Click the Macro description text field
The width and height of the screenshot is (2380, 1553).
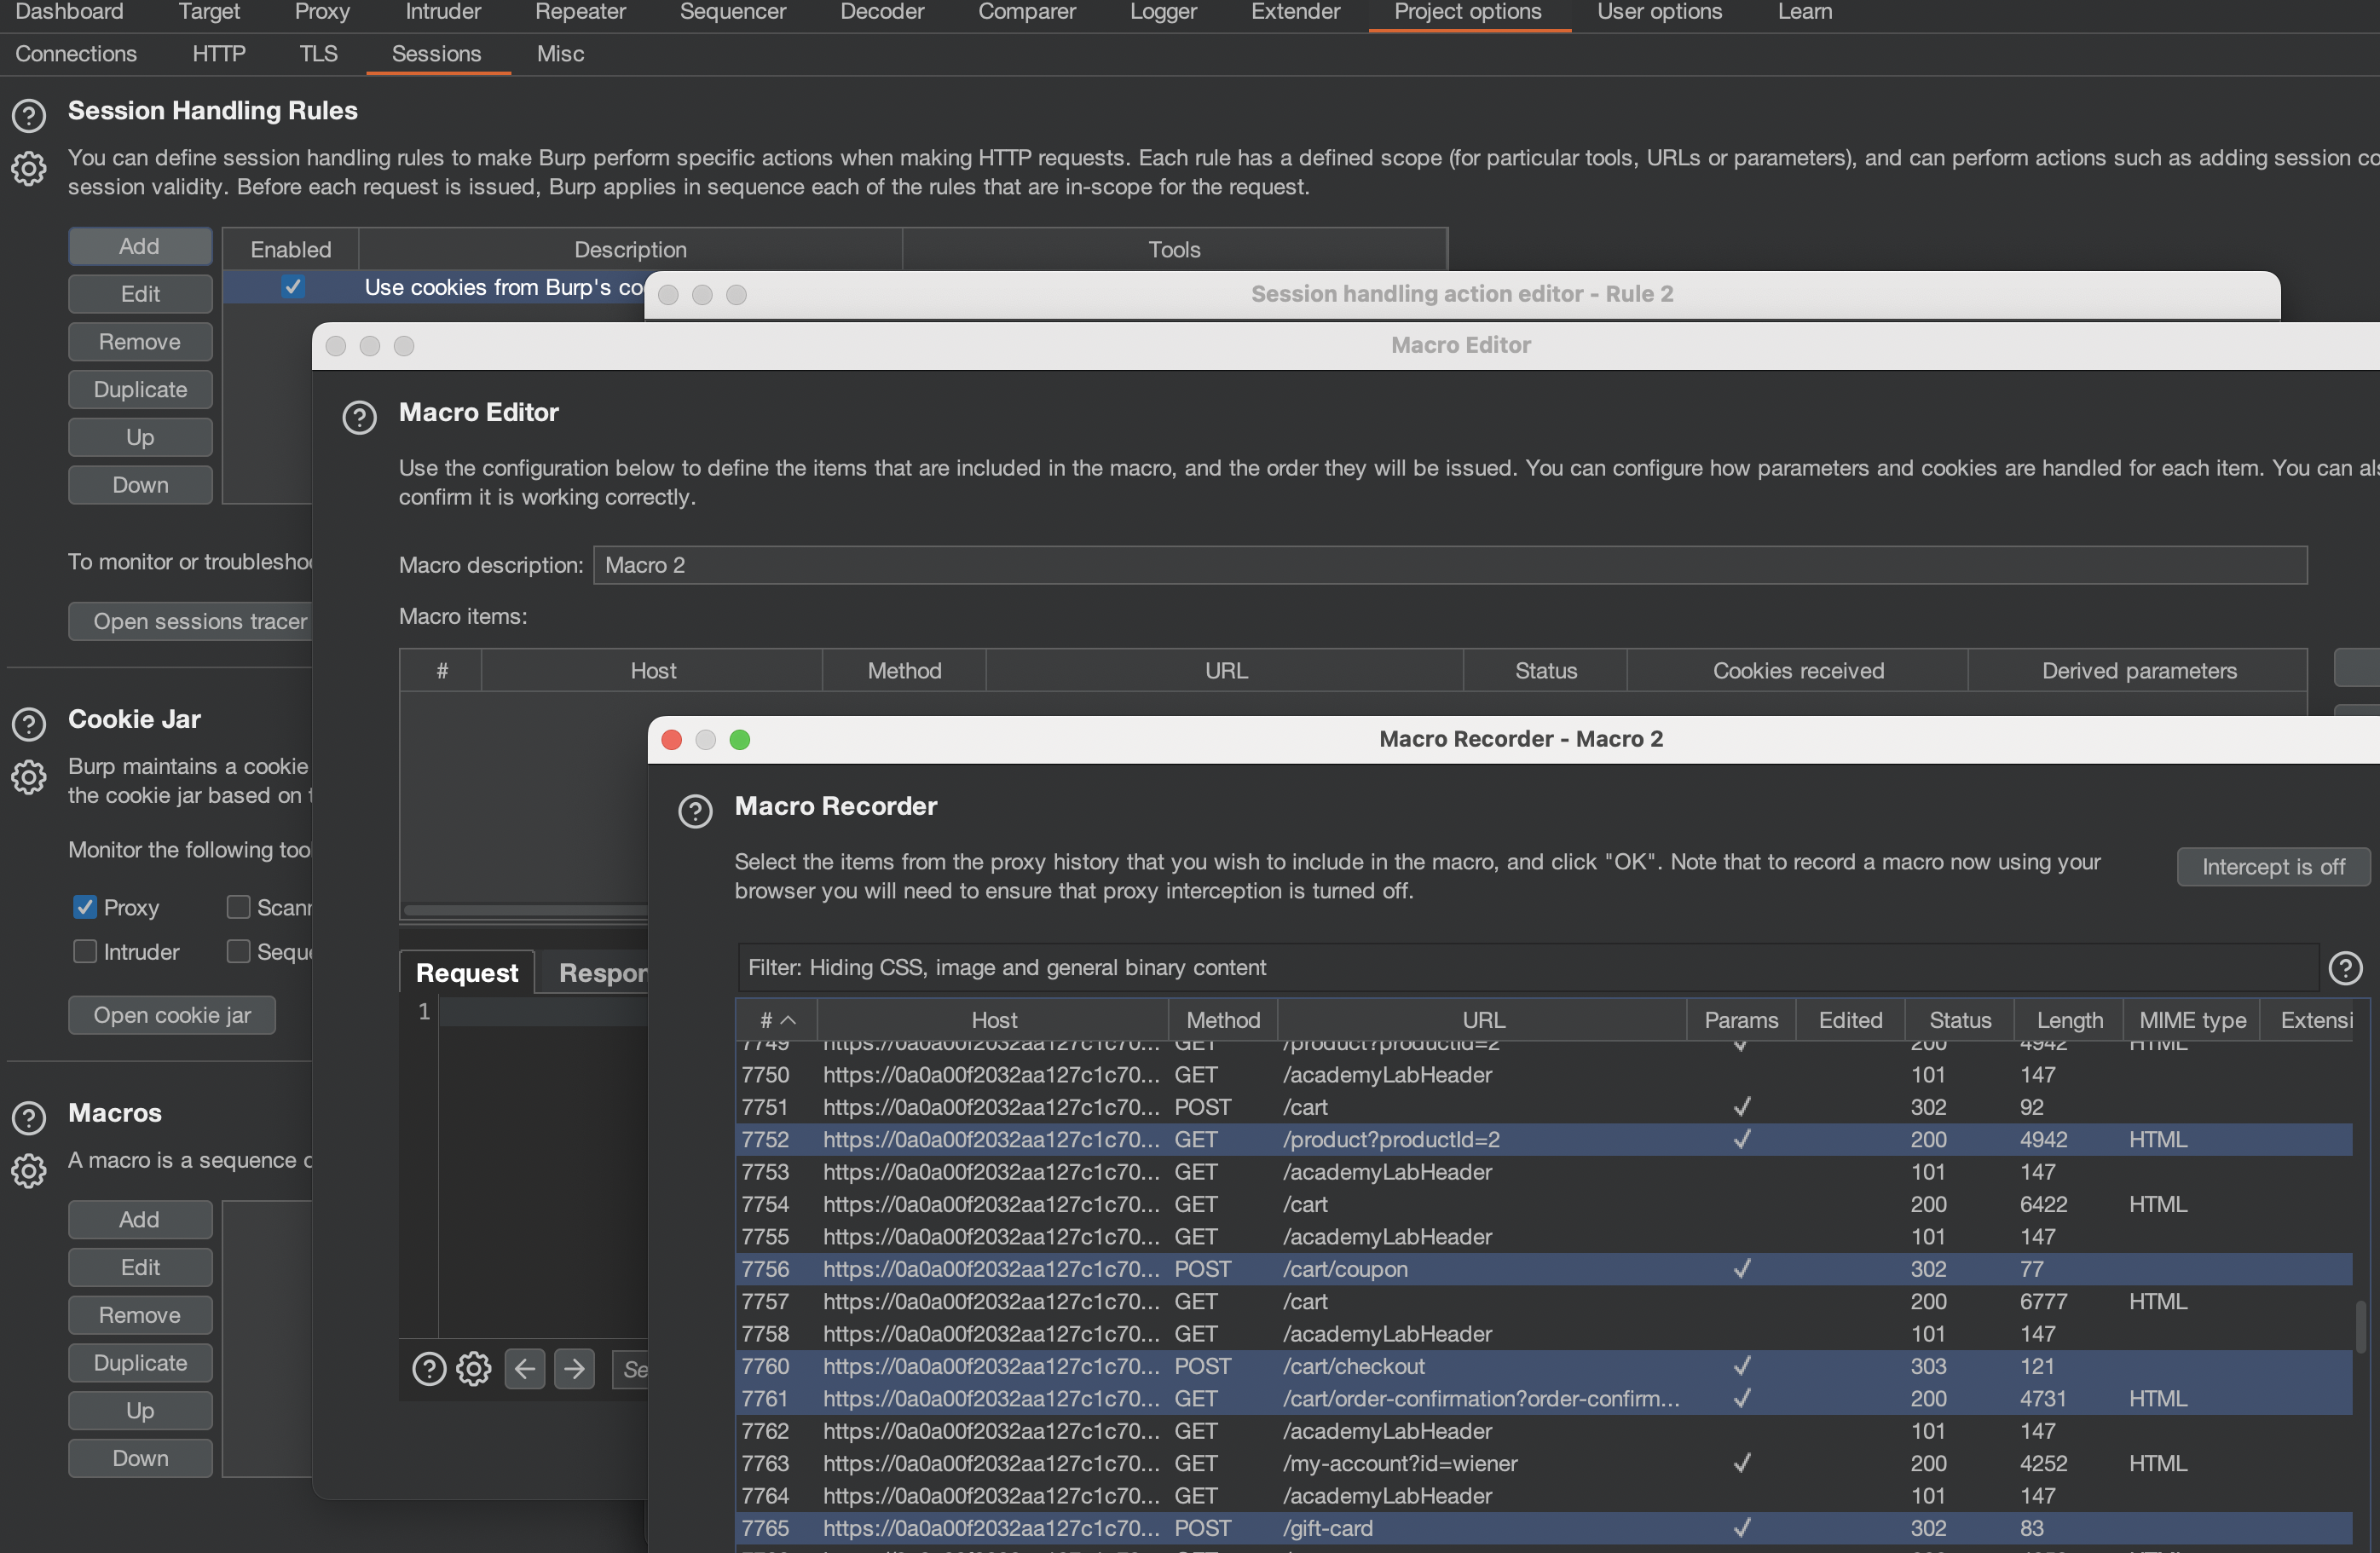pos(1449,566)
